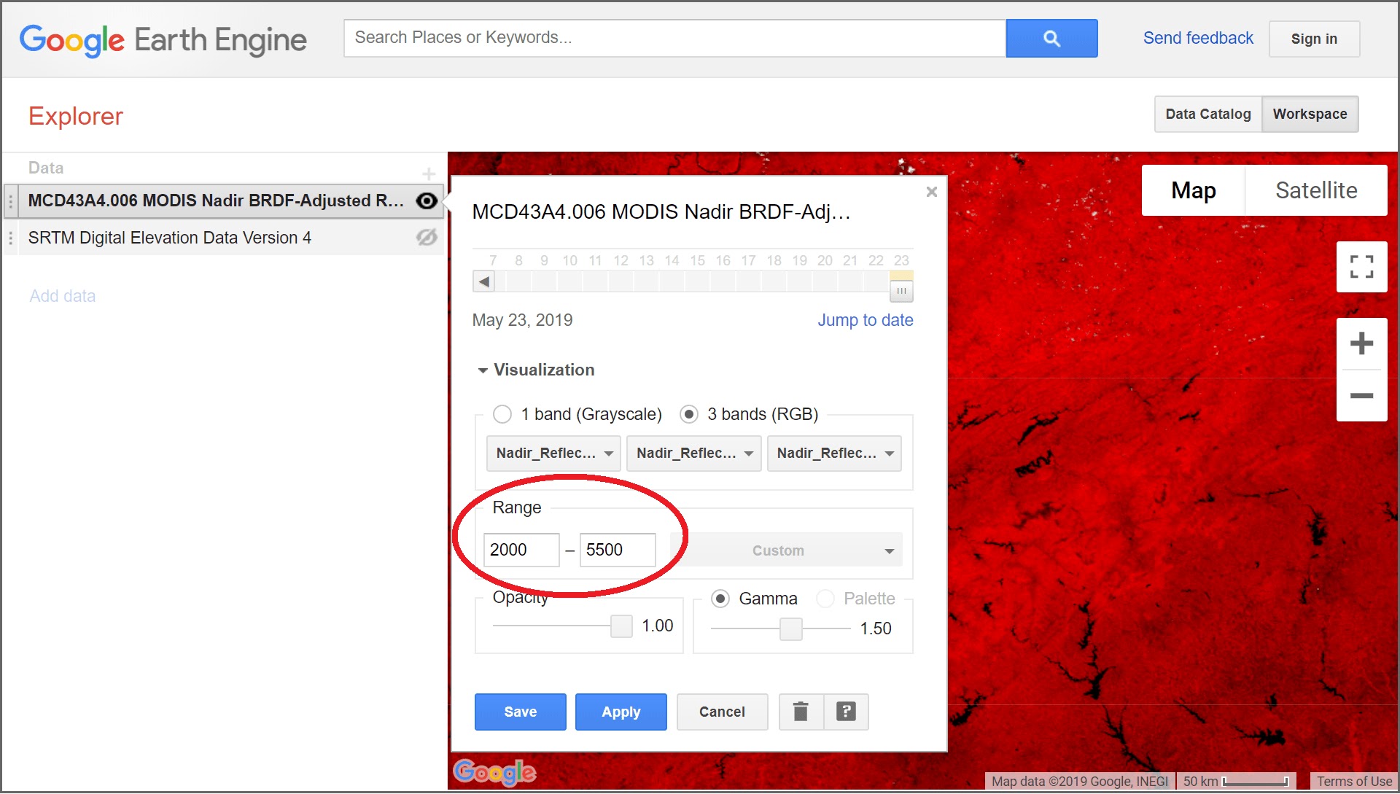
Task: Close the layer settings dialog
Action: (x=932, y=192)
